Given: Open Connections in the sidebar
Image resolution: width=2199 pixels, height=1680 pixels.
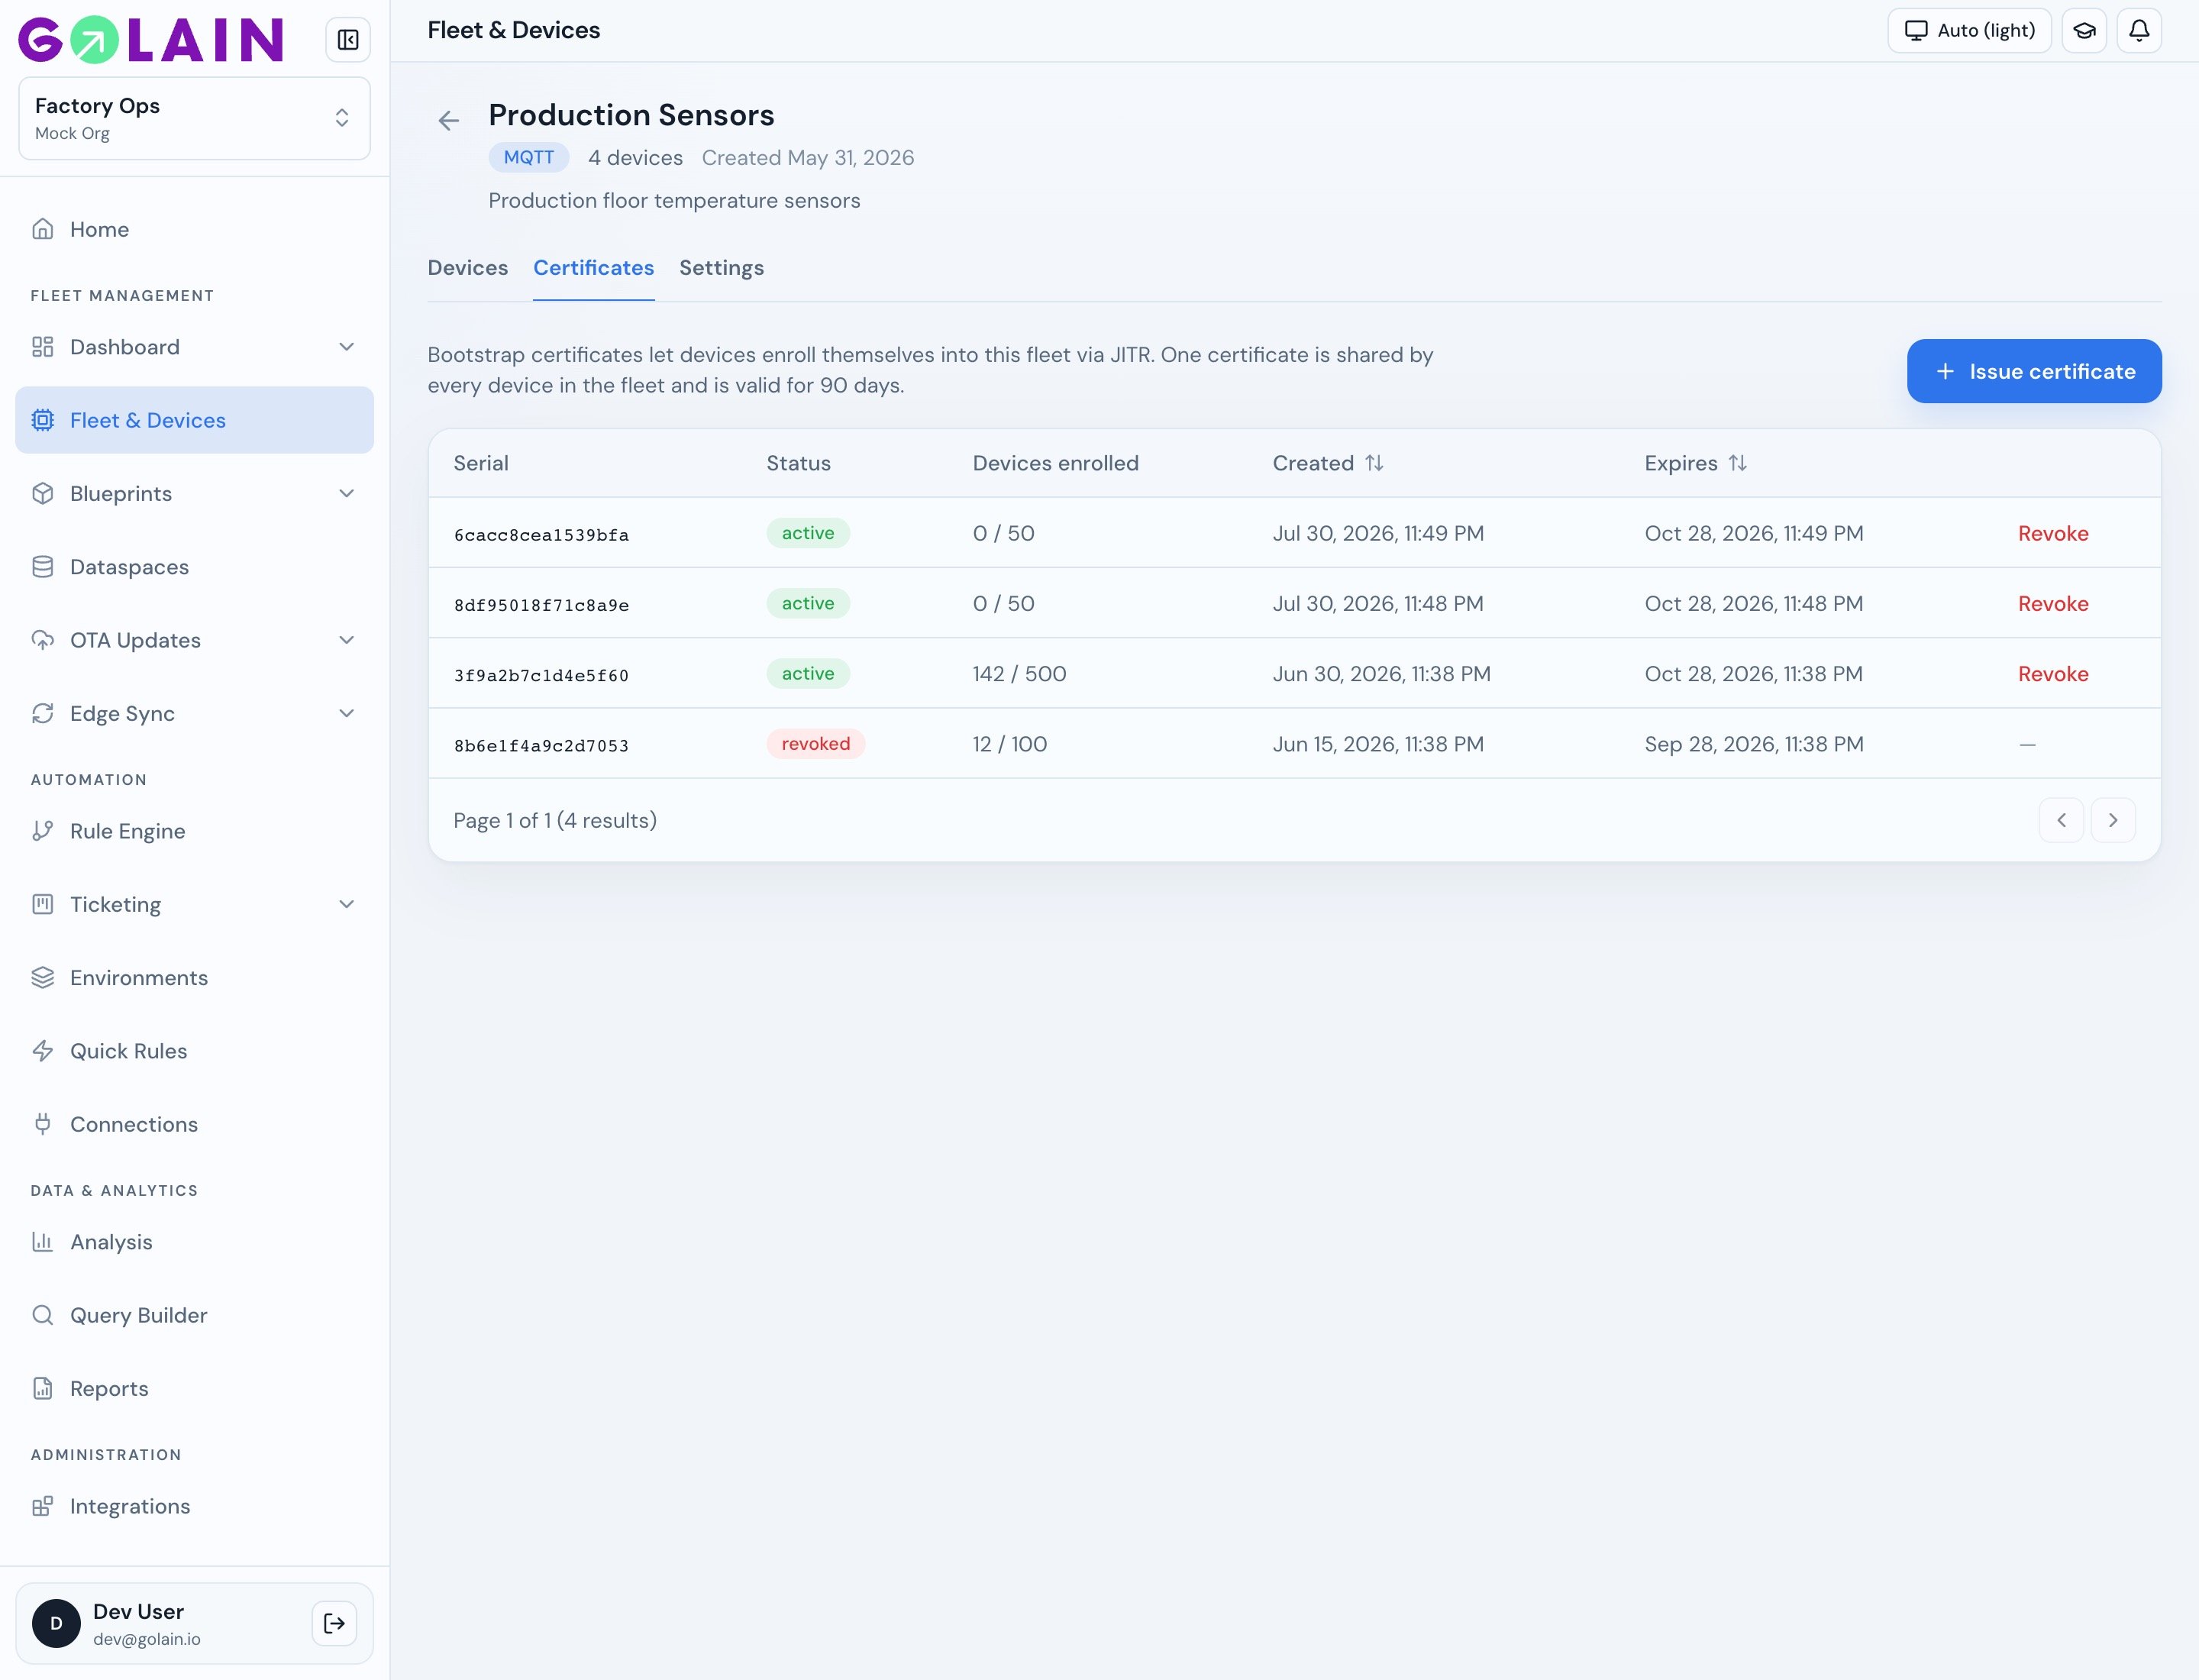Looking at the screenshot, I should click(x=194, y=1124).
